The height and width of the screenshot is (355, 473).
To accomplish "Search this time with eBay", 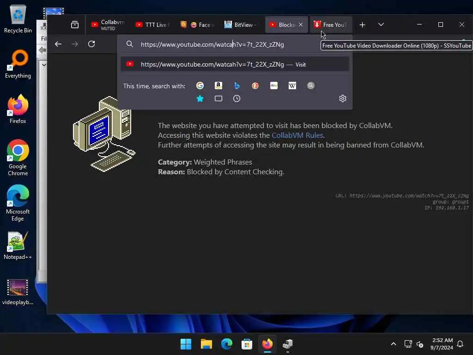I will coord(274,86).
